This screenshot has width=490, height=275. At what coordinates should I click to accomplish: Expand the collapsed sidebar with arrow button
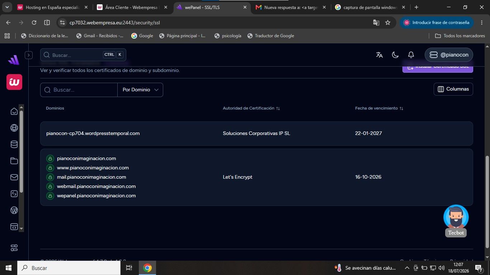pyautogui.click(x=29, y=55)
